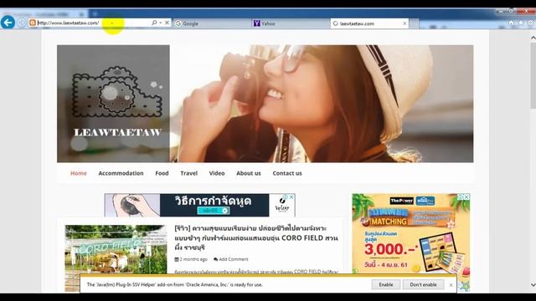This screenshot has width=536, height=301.
Task: Open Favorites with the star icon
Action: [521, 23]
